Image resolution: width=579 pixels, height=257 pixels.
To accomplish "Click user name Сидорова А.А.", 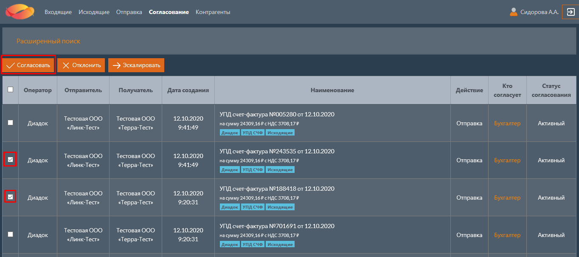I will point(540,12).
